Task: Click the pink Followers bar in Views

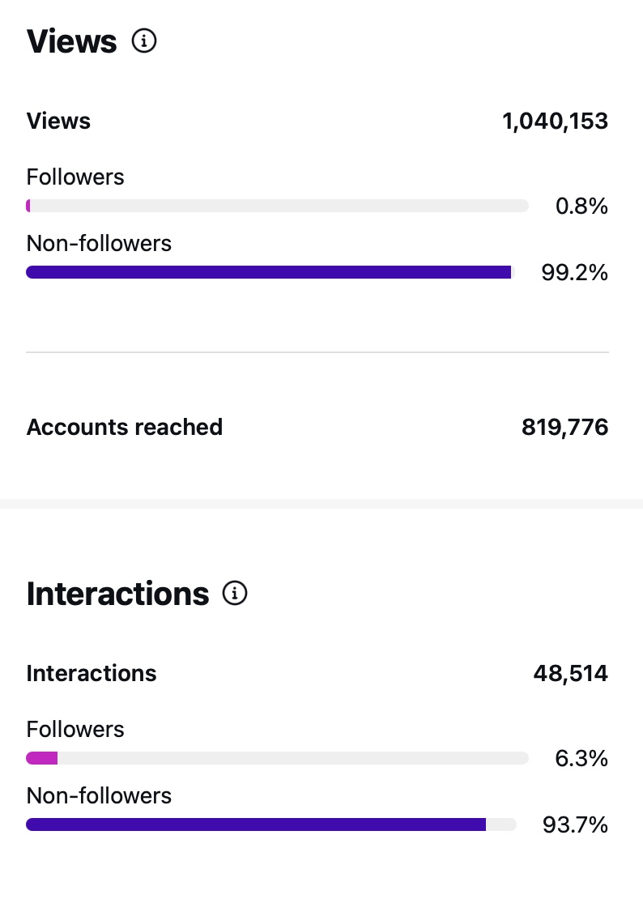Action: pyautogui.click(x=28, y=206)
